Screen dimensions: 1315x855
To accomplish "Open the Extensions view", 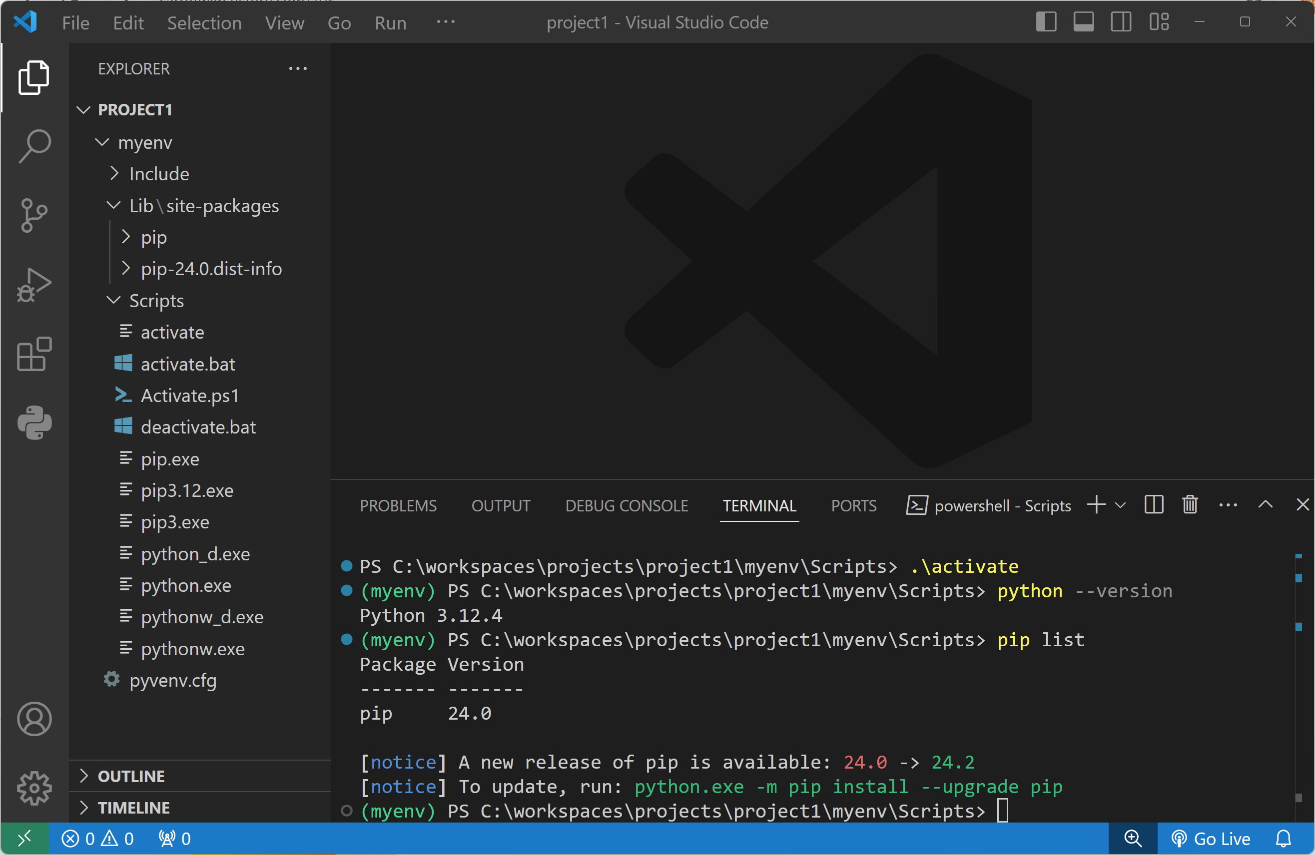I will coord(34,354).
